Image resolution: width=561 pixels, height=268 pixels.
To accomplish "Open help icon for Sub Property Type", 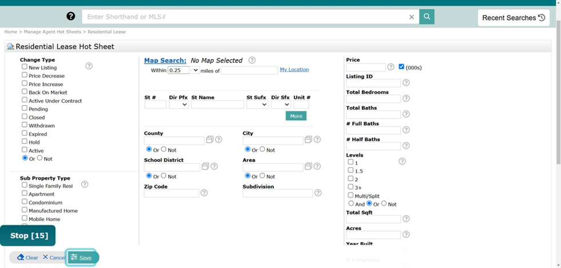I will click(85, 185).
